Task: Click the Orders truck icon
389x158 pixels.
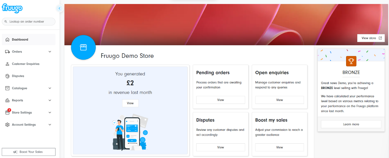Action: pos(7,52)
